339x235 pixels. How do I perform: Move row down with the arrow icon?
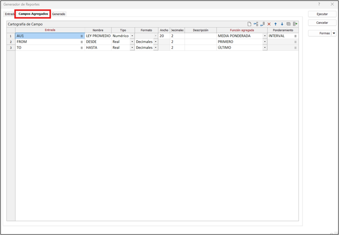click(x=282, y=24)
